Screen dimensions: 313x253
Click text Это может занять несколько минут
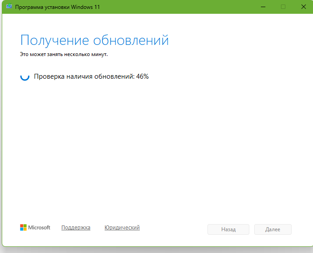(x=64, y=54)
